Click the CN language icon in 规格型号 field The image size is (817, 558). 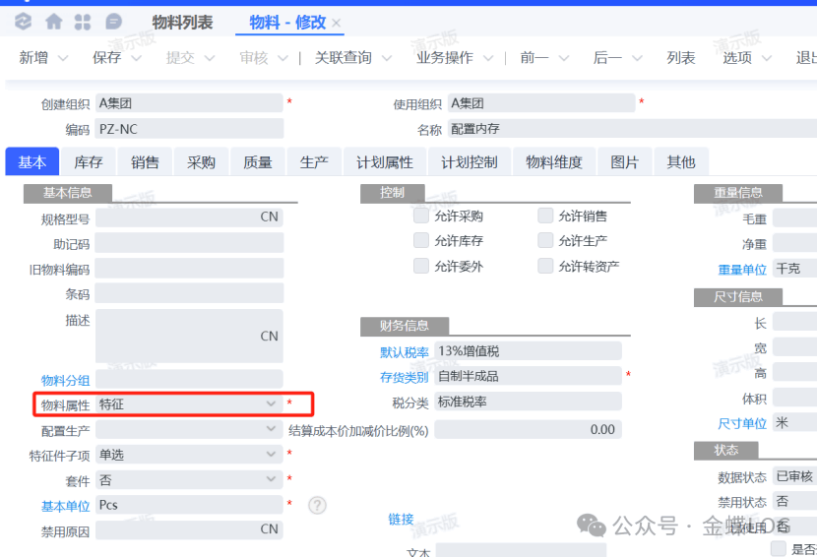click(269, 217)
